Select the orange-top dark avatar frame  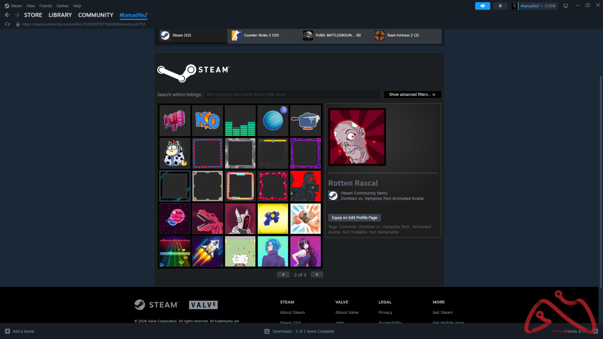(273, 153)
